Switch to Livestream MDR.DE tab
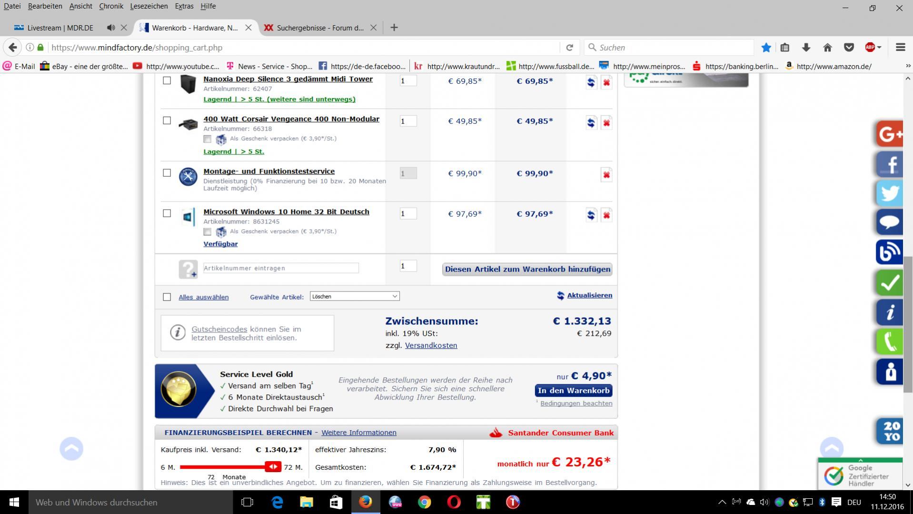Screen dimensions: 913x514 point(60,28)
